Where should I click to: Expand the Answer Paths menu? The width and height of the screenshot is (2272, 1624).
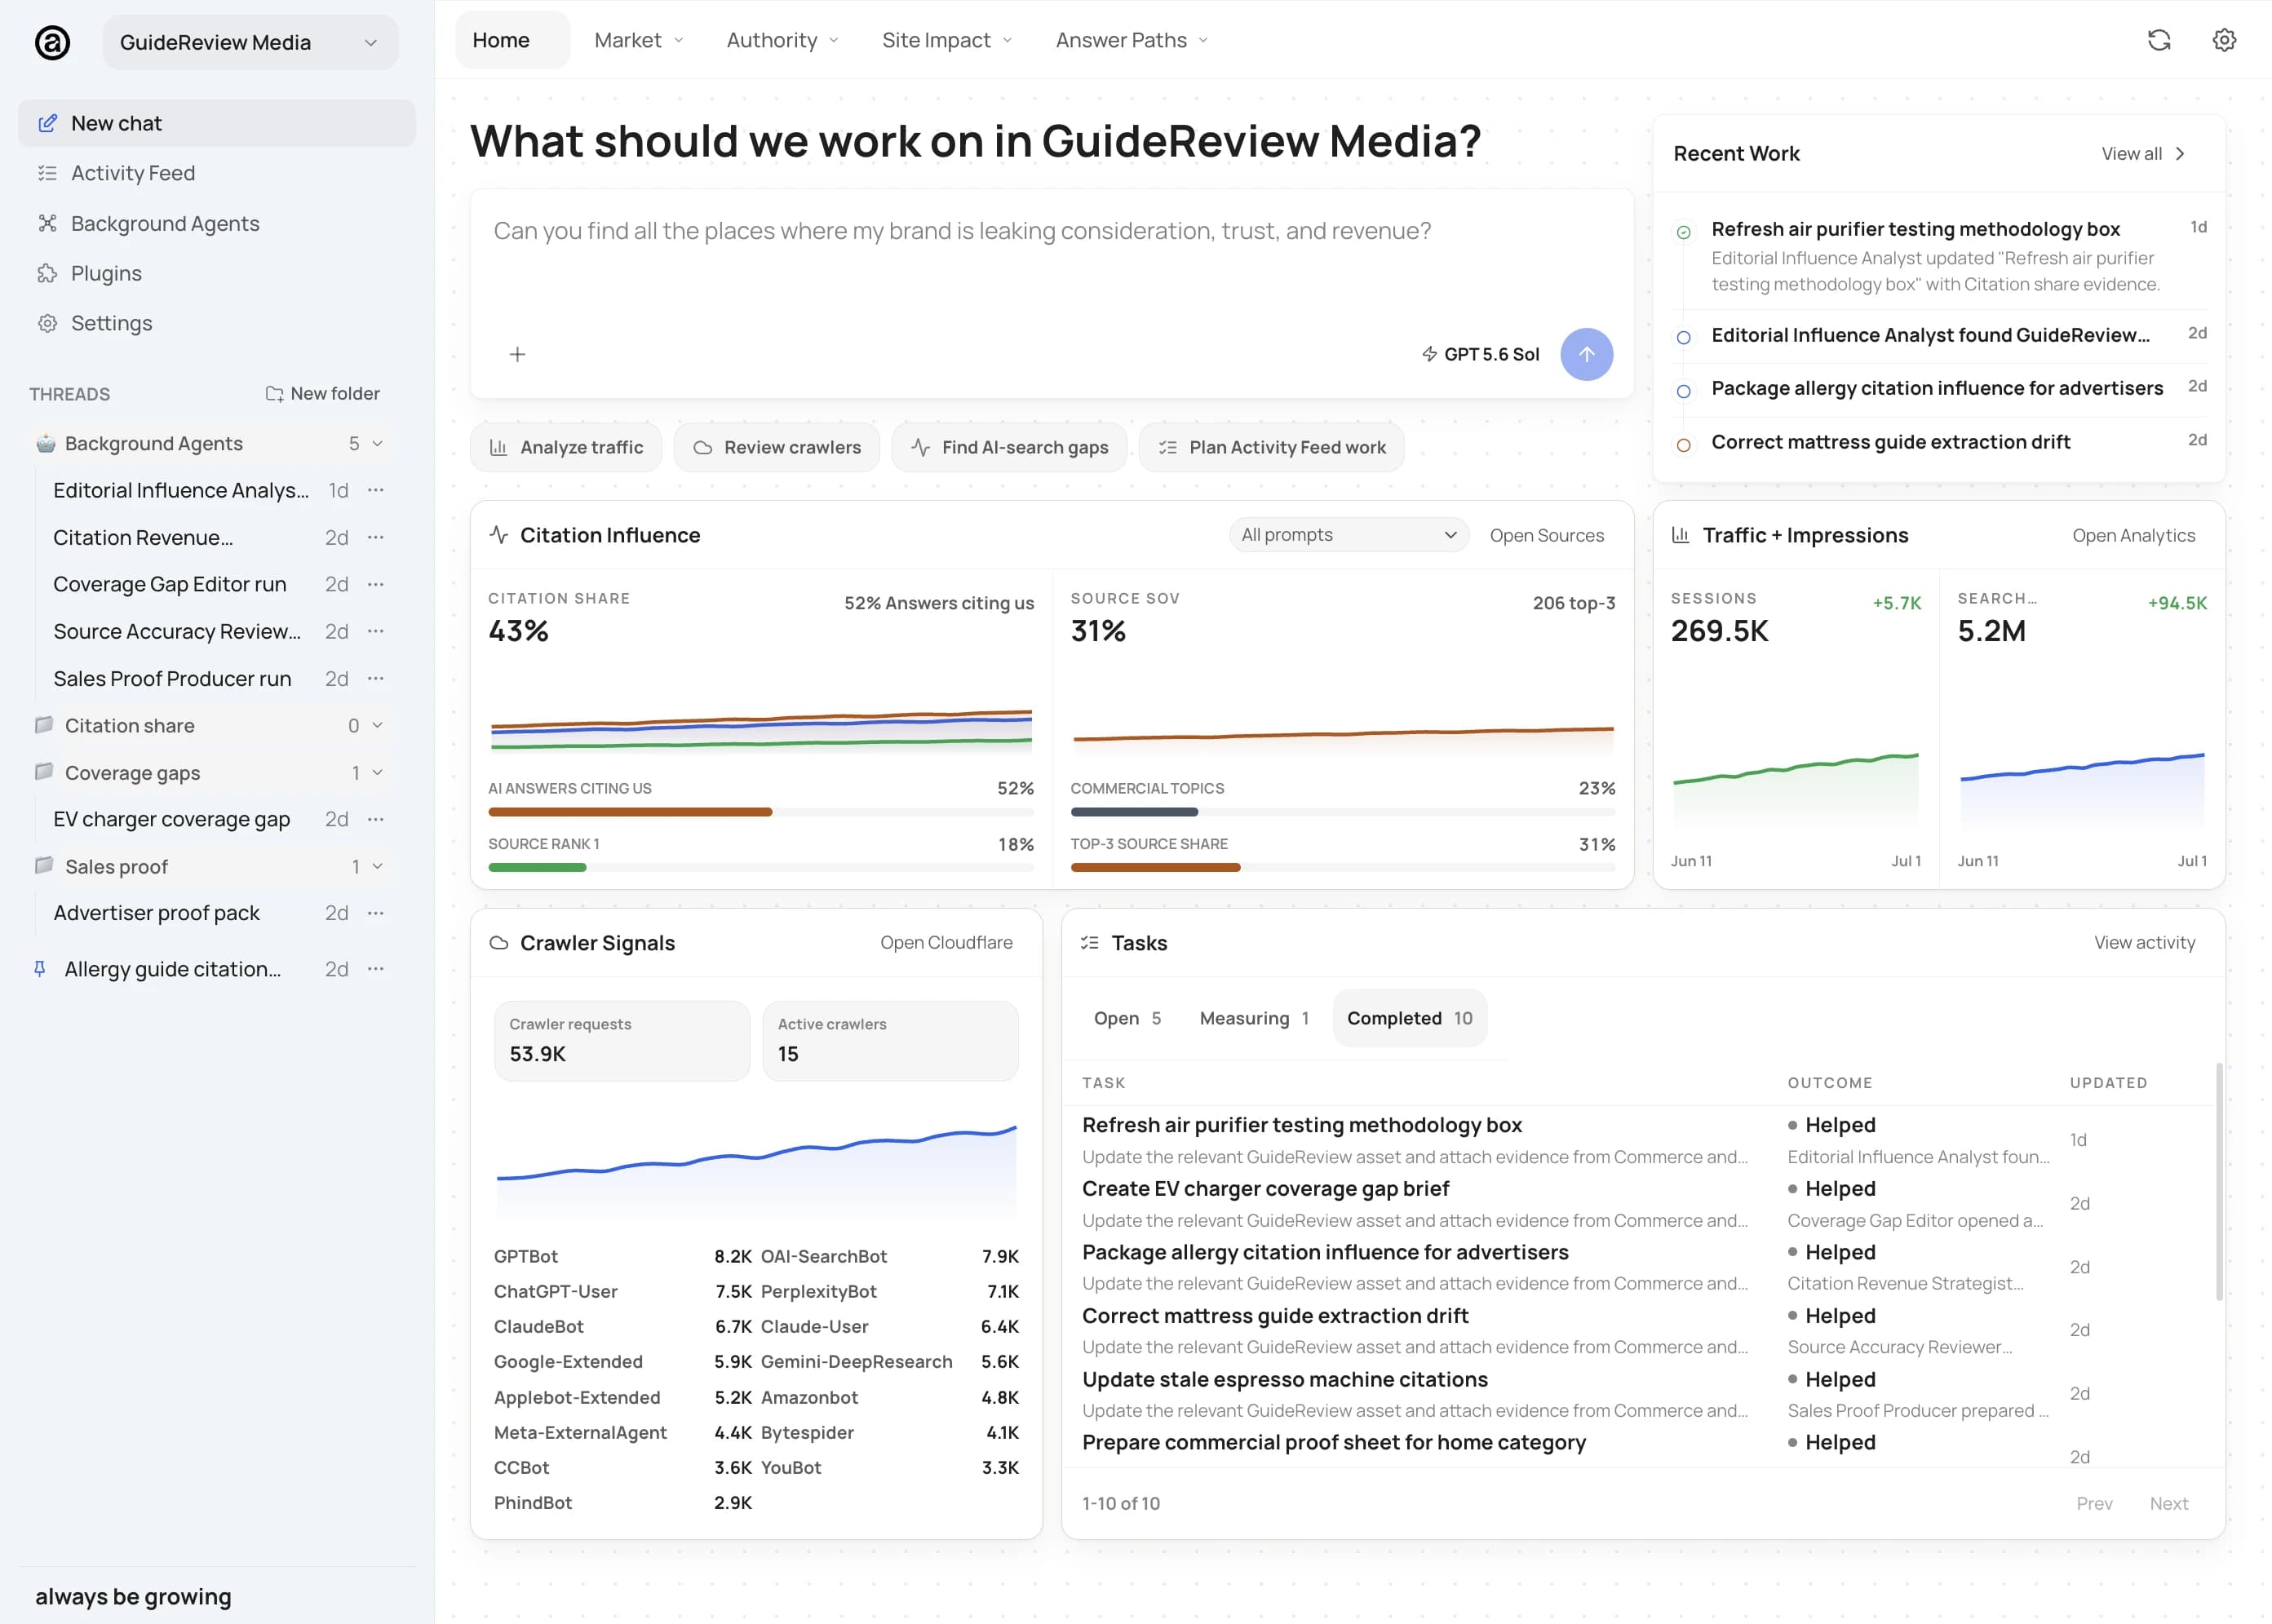pyautogui.click(x=1132, y=40)
